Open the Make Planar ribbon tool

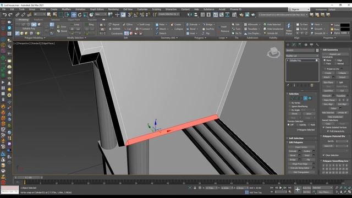tap(289, 29)
